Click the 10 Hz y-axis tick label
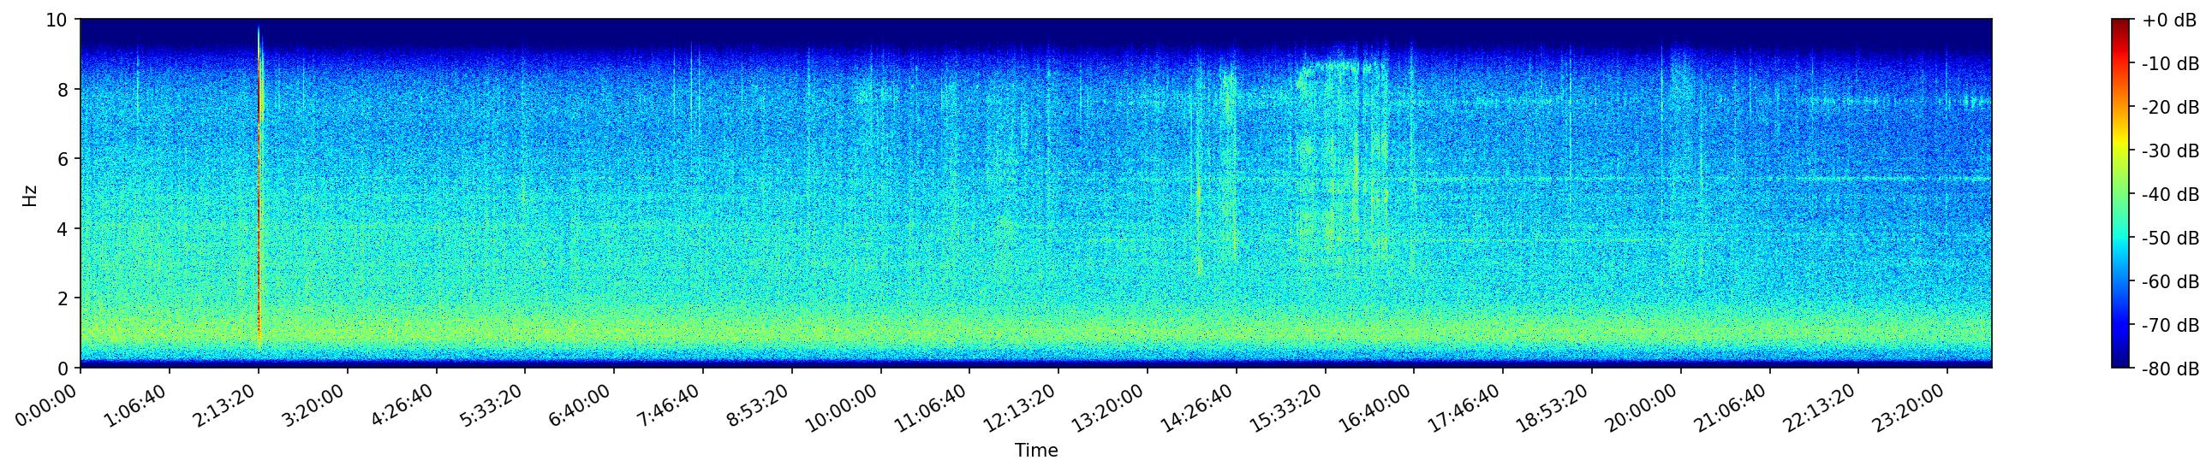Image resolution: width=2212 pixels, height=472 pixels. pyautogui.click(x=57, y=20)
